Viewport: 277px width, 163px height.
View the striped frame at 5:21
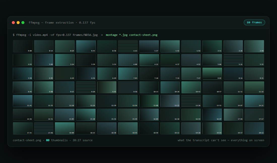click(233, 60)
